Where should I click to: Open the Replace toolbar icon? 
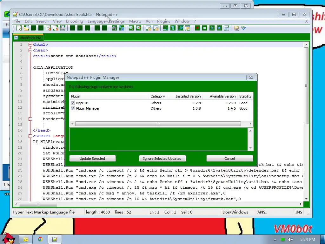pos(122,28)
